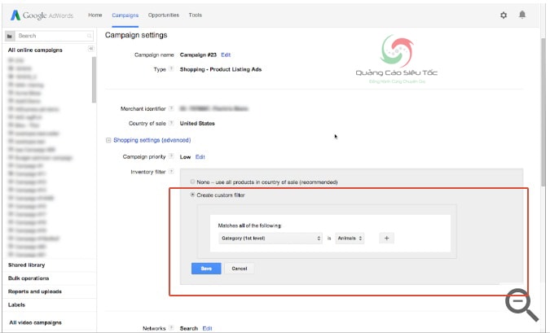The image size is (550, 333).
Task: Open the Animals value dropdown
Action: tap(350, 238)
